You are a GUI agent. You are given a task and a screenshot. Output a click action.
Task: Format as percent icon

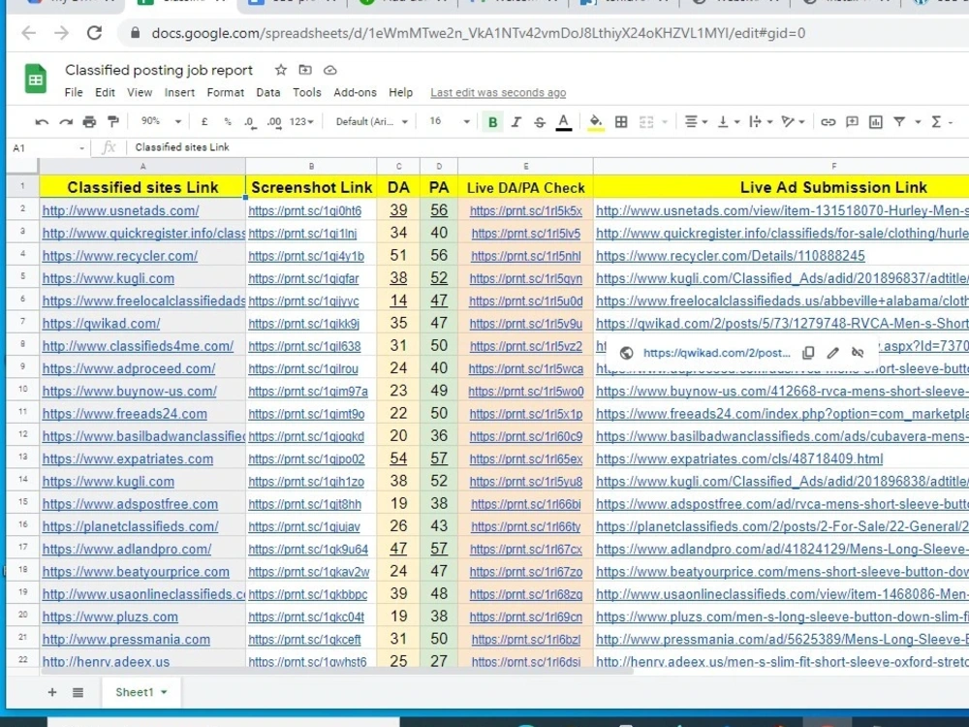pos(228,122)
